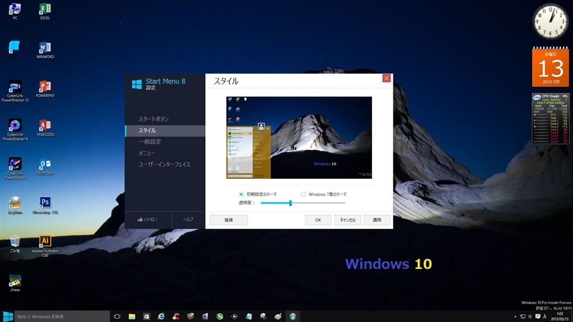The height and width of the screenshot is (322, 573).
Task: Click the 推奨 recommended button
Action: point(229,220)
